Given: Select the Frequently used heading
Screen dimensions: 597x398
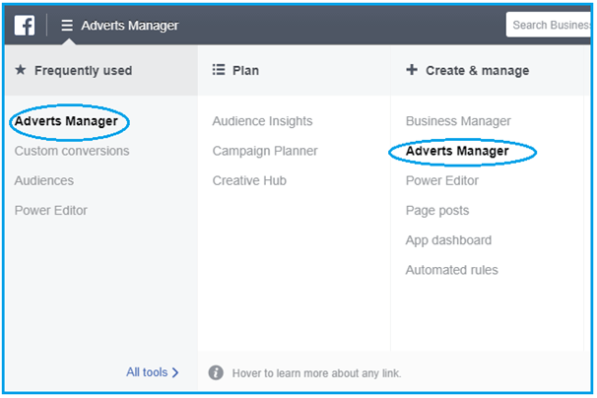Looking at the screenshot, I should click(x=84, y=71).
